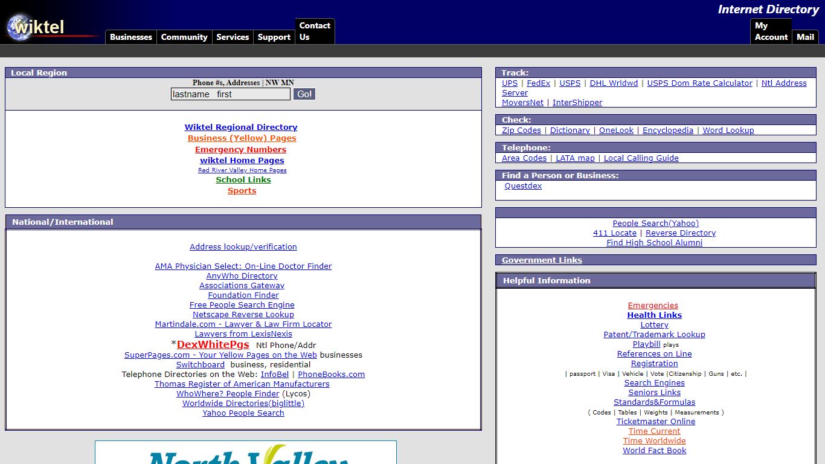Viewport: 825px width, 464px height.
Task: Open the PhoneBooks.com link
Action: point(332,375)
